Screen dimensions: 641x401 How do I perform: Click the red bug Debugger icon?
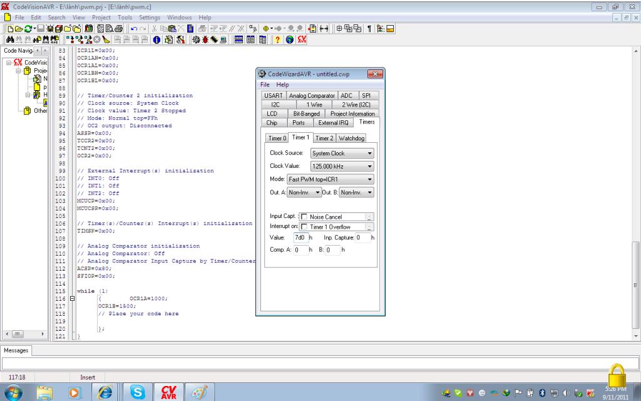coord(206,39)
